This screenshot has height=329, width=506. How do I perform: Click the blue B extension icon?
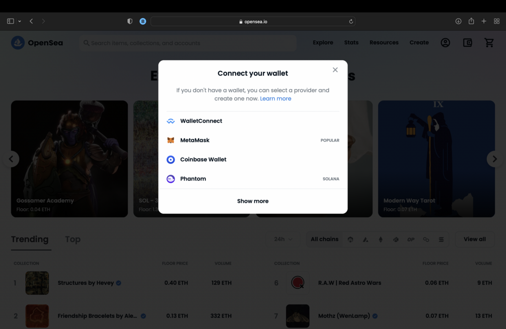tap(142, 21)
